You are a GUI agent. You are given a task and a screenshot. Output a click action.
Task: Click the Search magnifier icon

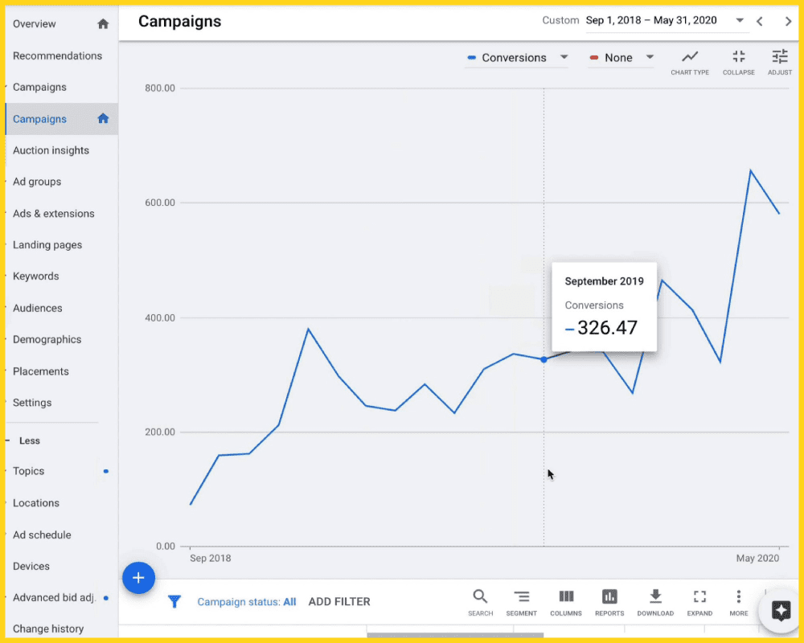[480, 603]
